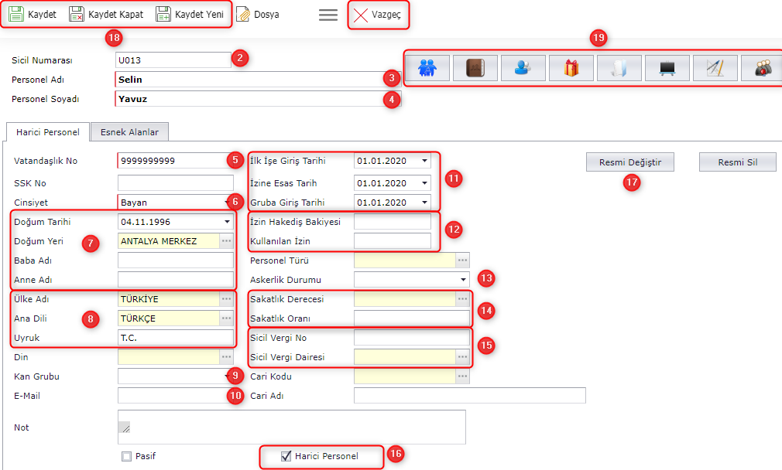The image size is (782, 470).
Task: Click Kaydet Kapat to save and close
Action: click(x=106, y=15)
